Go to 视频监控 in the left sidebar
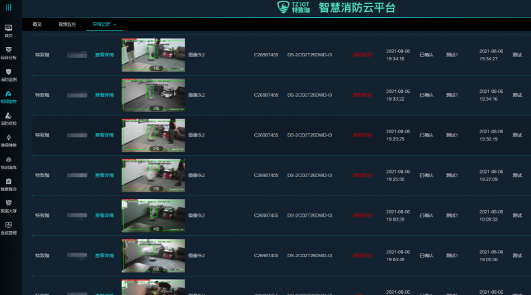 click(x=9, y=95)
